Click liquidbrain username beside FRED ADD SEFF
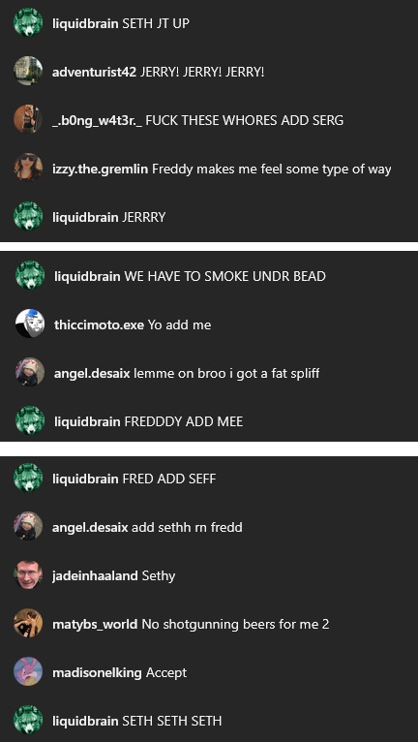Image resolution: width=418 pixels, height=742 pixels. (85, 479)
